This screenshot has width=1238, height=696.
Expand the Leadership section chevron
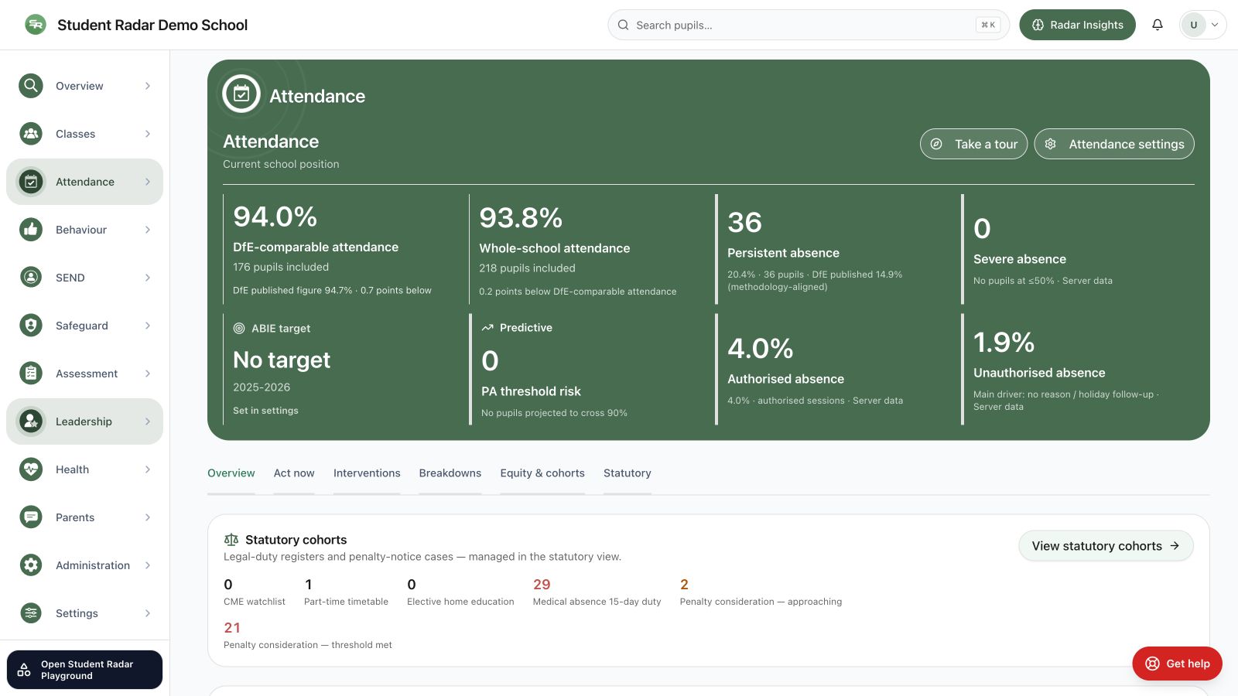(x=148, y=421)
